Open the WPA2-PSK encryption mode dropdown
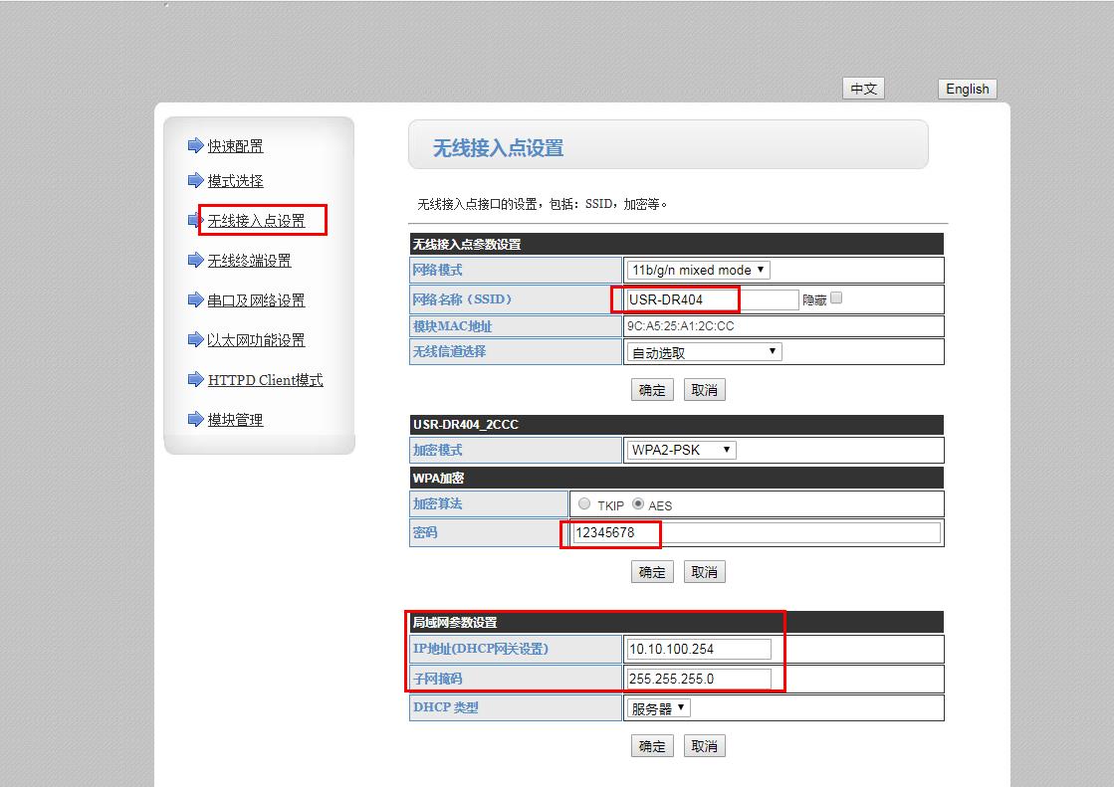The width and height of the screenshot is (1114, 787). pyautogui.click(x=681, y=450)
